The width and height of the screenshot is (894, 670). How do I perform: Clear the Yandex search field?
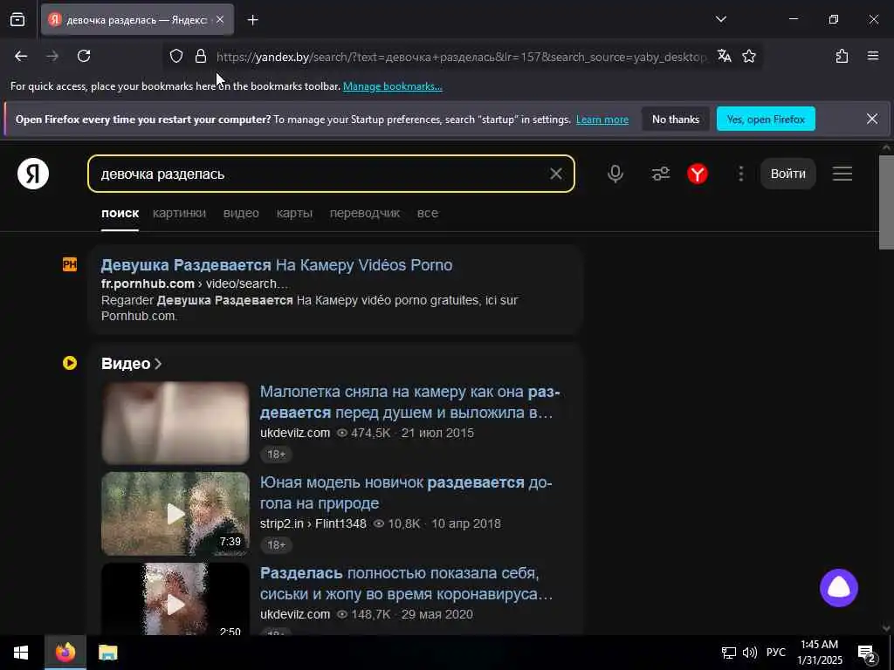point(556,174)
